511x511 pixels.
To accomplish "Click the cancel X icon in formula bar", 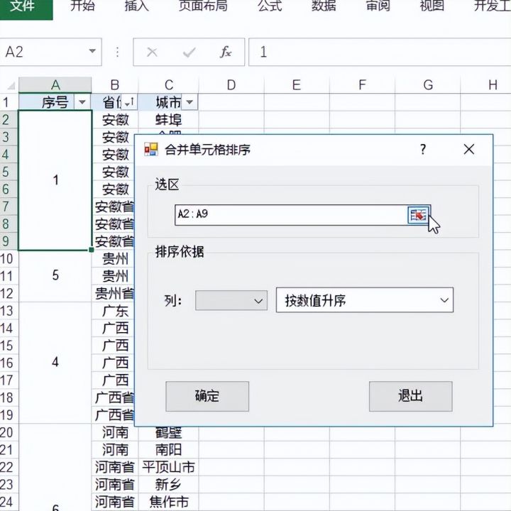I will tap(152, 52).
